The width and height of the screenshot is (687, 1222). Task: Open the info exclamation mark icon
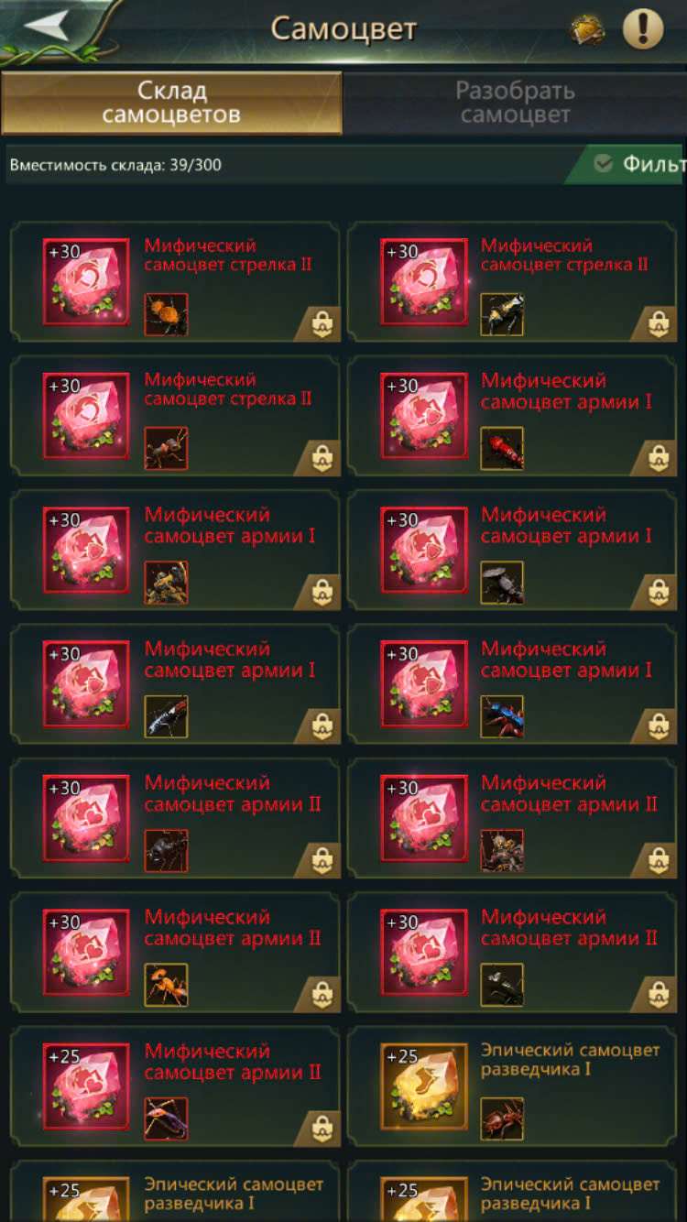[x=643, y=28]
